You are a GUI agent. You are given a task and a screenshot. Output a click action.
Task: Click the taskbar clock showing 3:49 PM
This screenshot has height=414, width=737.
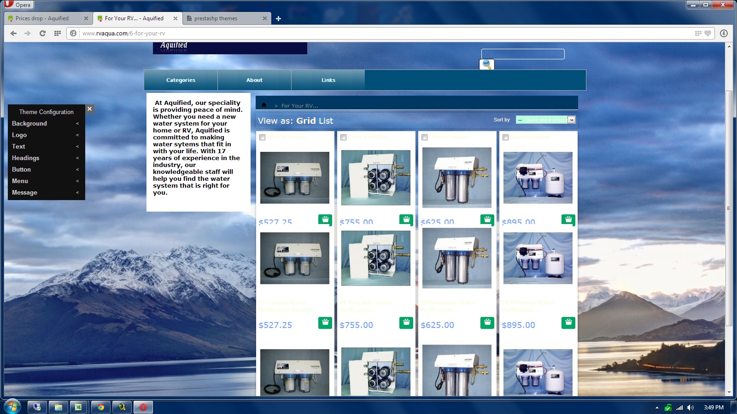click(714, 408)
